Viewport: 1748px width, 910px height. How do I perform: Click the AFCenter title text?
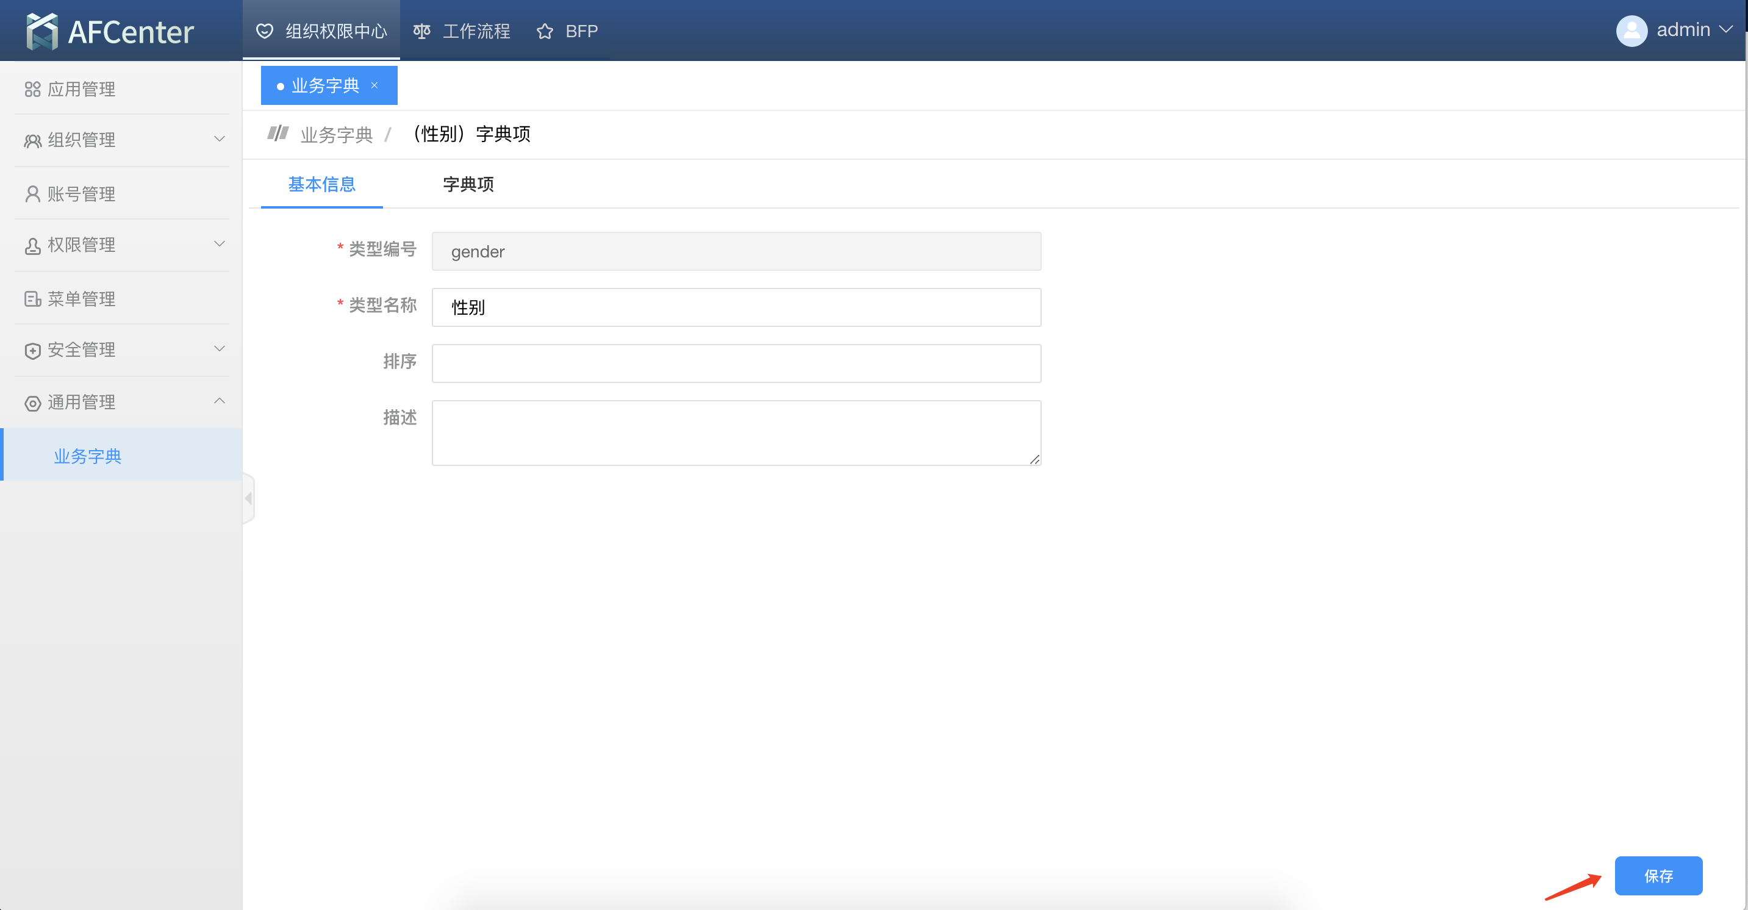[131, 32]
